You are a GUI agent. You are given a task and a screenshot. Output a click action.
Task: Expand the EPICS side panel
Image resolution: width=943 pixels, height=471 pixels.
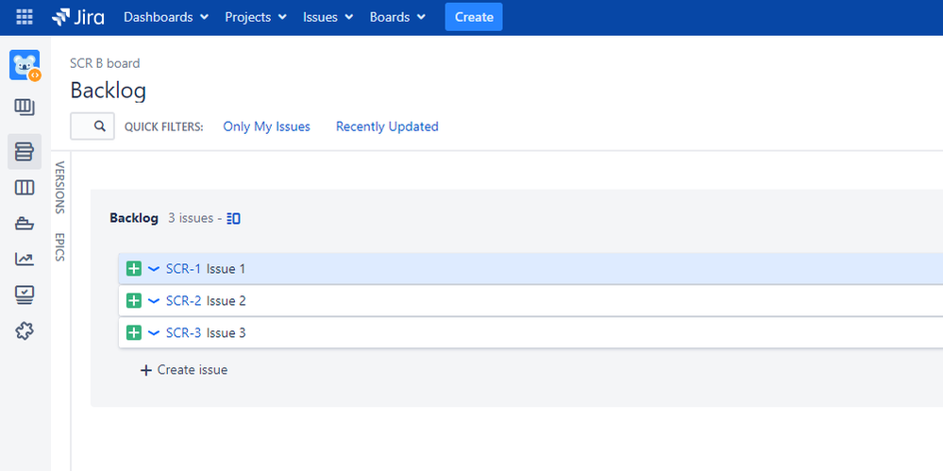(x=59, y=246)
